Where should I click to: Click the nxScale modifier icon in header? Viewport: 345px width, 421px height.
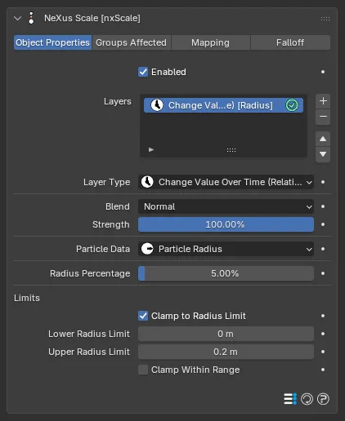point(31,18)
